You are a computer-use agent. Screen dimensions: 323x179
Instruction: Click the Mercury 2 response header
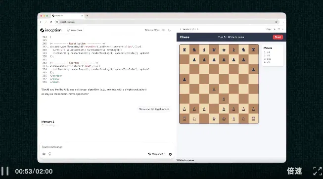tap(48, 122)
